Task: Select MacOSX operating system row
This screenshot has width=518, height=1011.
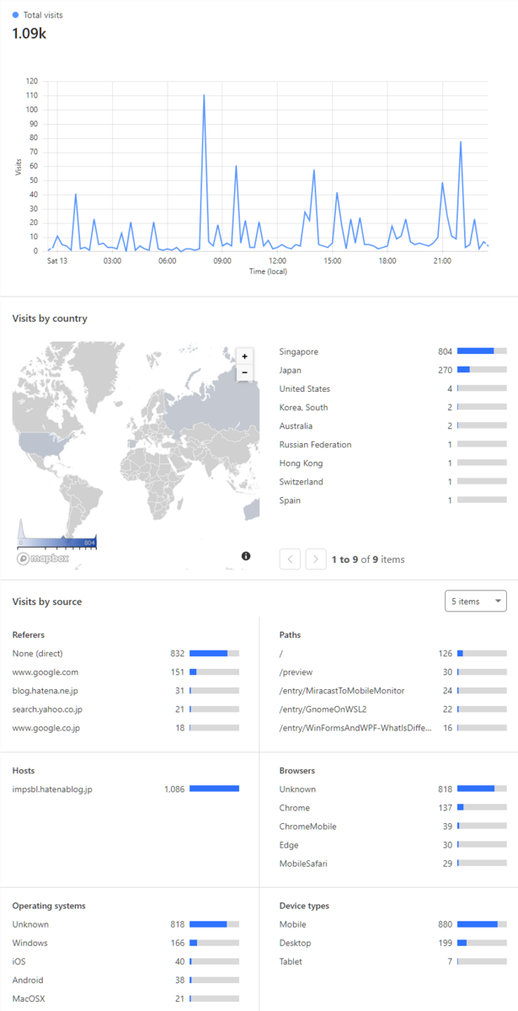Action: click(x=126, y=998)
